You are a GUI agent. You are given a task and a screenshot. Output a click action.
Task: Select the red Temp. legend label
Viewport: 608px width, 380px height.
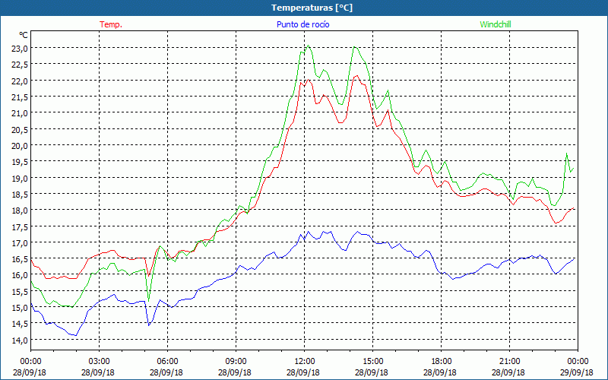[111, 24]
